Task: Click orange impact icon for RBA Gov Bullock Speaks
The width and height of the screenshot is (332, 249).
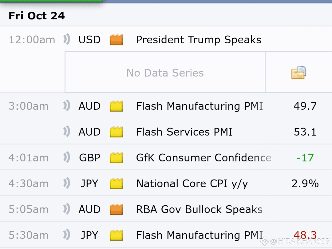Action: point(116,209)
